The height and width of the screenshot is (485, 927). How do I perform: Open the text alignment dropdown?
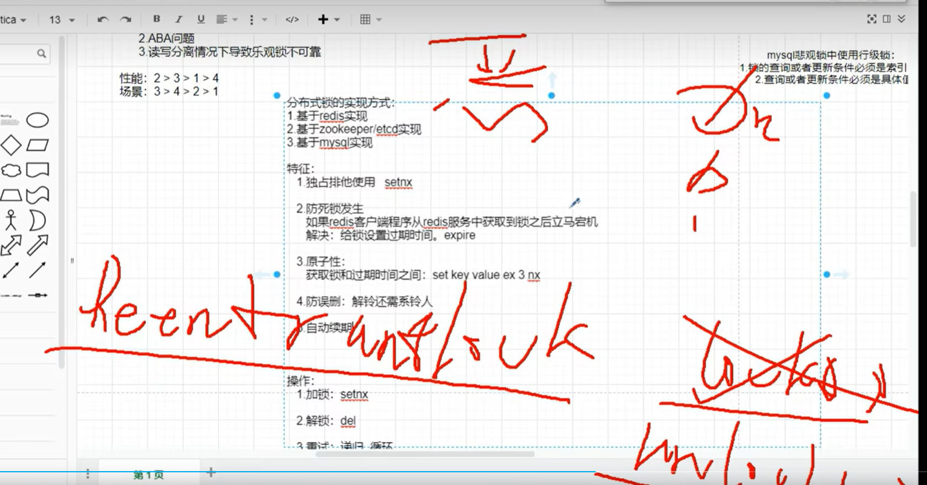(227, 20)
